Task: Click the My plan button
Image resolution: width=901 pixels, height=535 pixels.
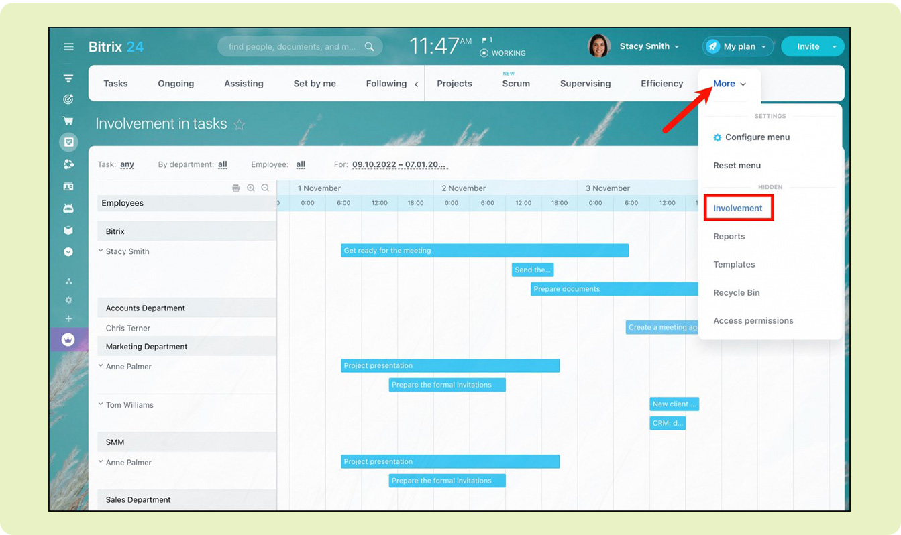Action: pos(738,46)
